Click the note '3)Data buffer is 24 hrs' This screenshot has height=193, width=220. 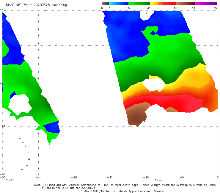point(68,188)
